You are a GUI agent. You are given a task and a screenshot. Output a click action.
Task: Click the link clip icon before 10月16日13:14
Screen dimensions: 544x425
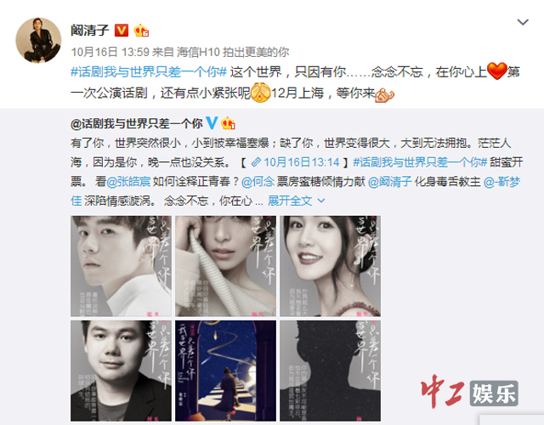[x=257, y=162]
